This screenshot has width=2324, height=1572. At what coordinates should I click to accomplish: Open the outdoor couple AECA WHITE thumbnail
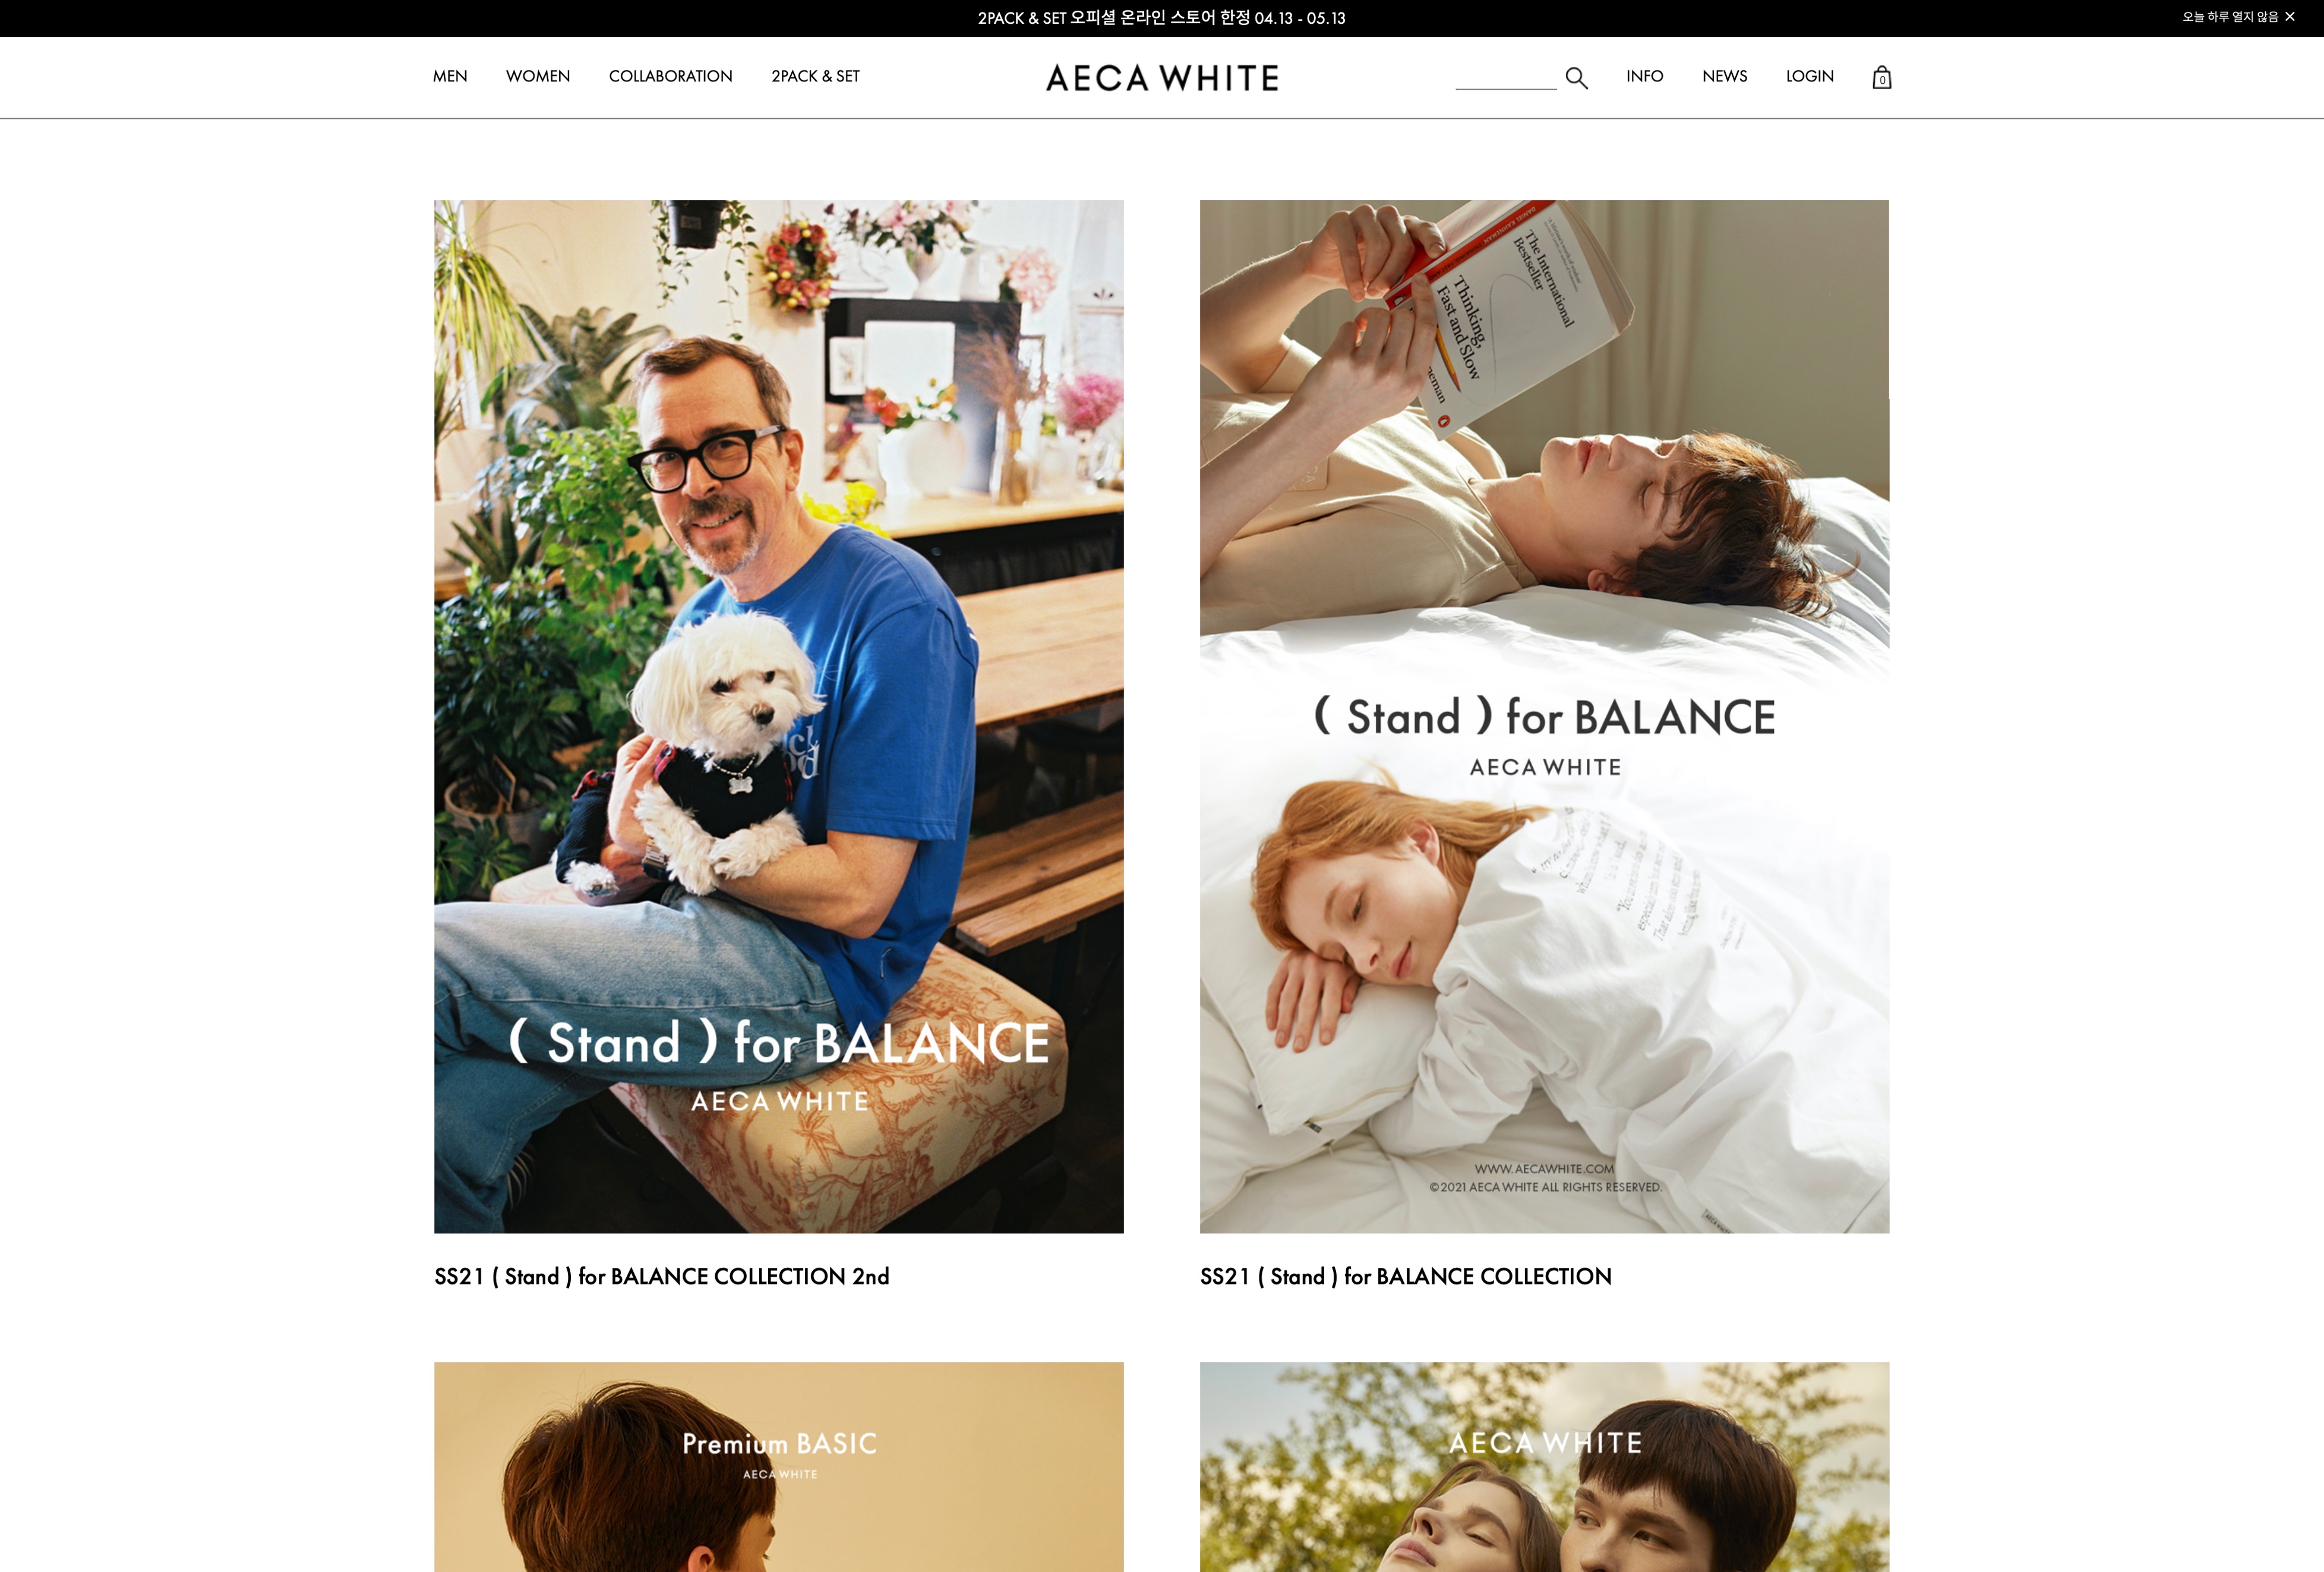1544,1466
